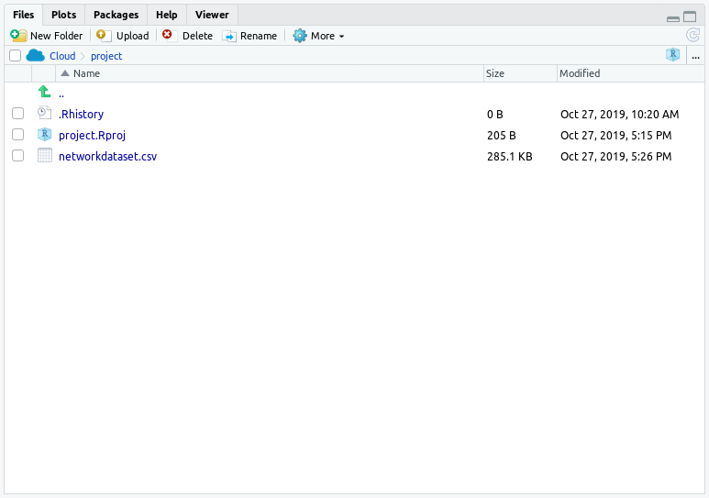This screenshot has width=709, height=498.
Task: Maximize the Files pane
Action: [690, 17]
